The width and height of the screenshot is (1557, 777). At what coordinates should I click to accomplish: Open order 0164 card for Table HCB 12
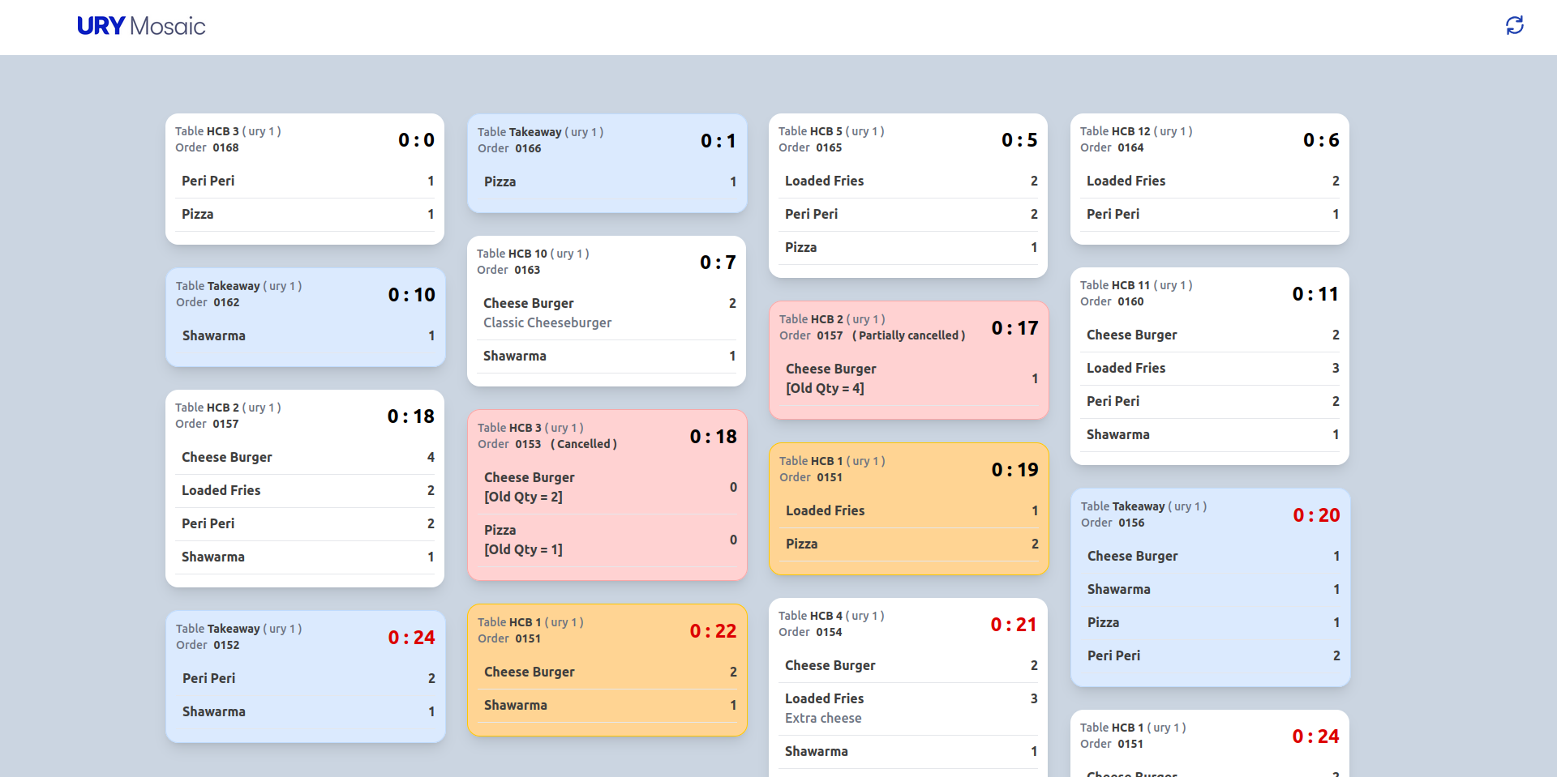coord(1210,179)
